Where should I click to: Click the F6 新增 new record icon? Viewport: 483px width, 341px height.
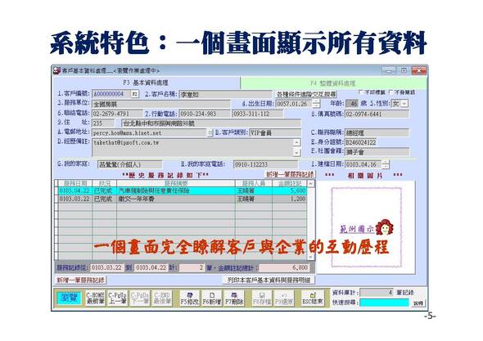click(212, 298)
